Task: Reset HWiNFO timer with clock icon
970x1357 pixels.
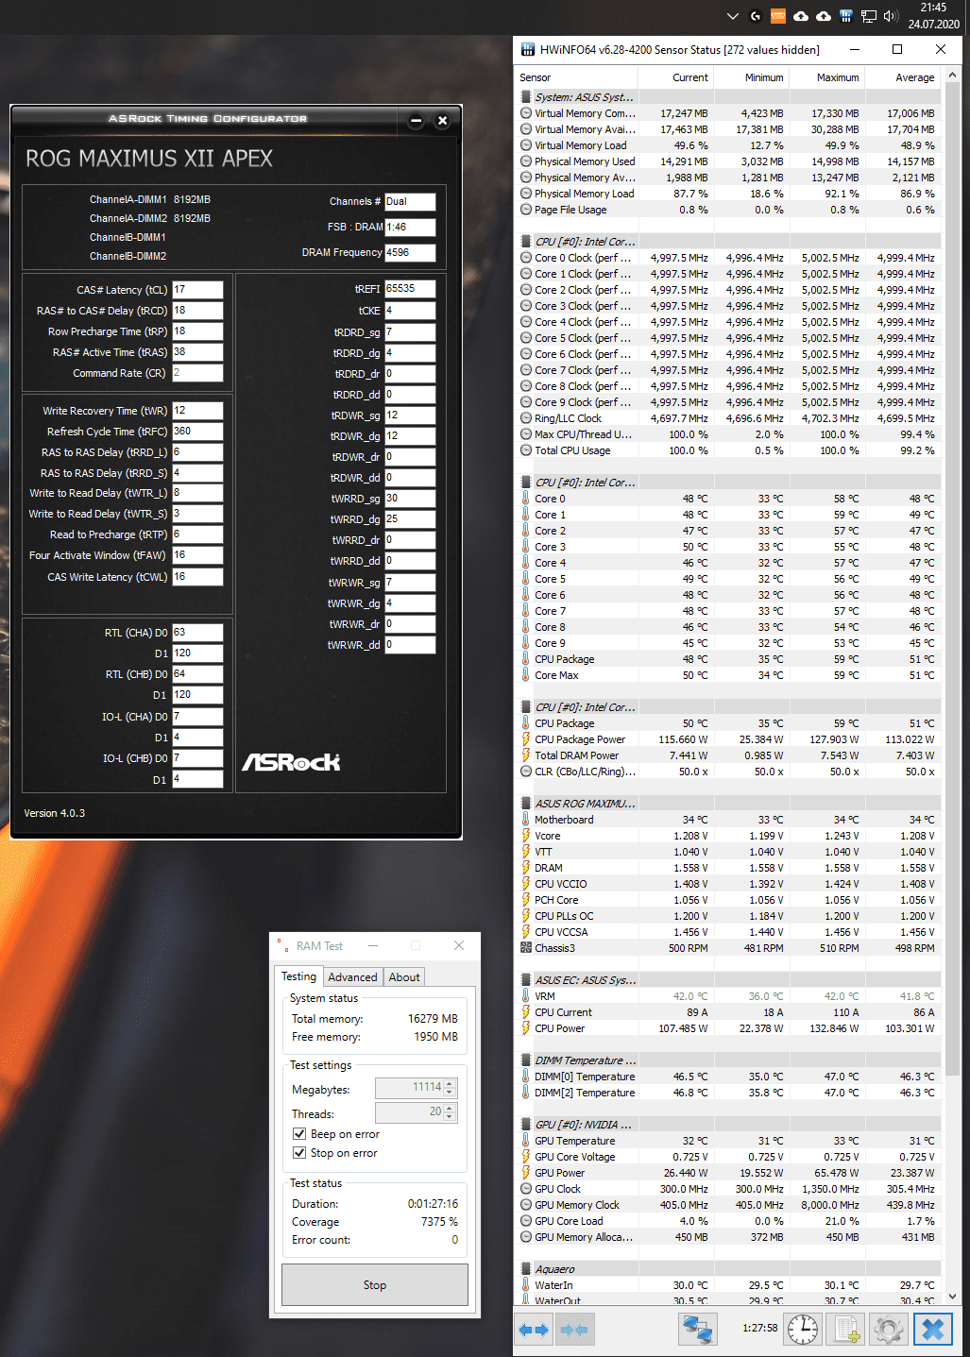Action: coord(803,1330)
